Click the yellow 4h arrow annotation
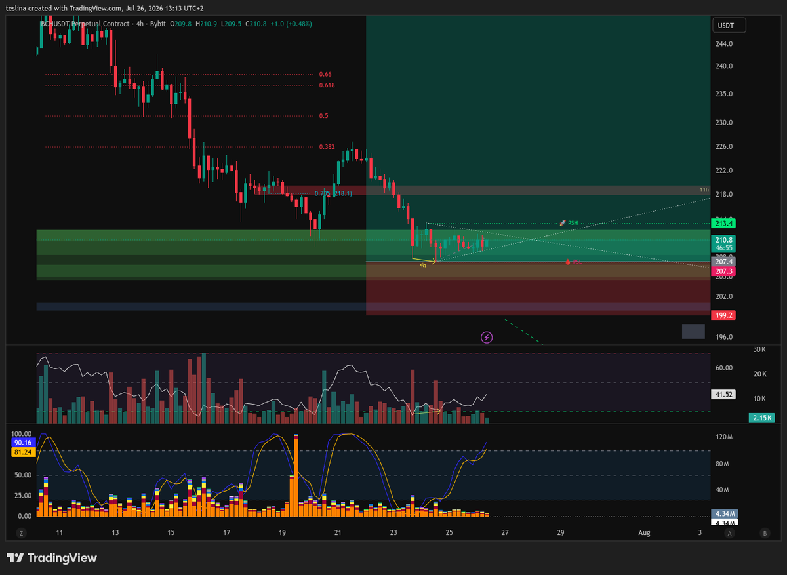 coord(424,262)
